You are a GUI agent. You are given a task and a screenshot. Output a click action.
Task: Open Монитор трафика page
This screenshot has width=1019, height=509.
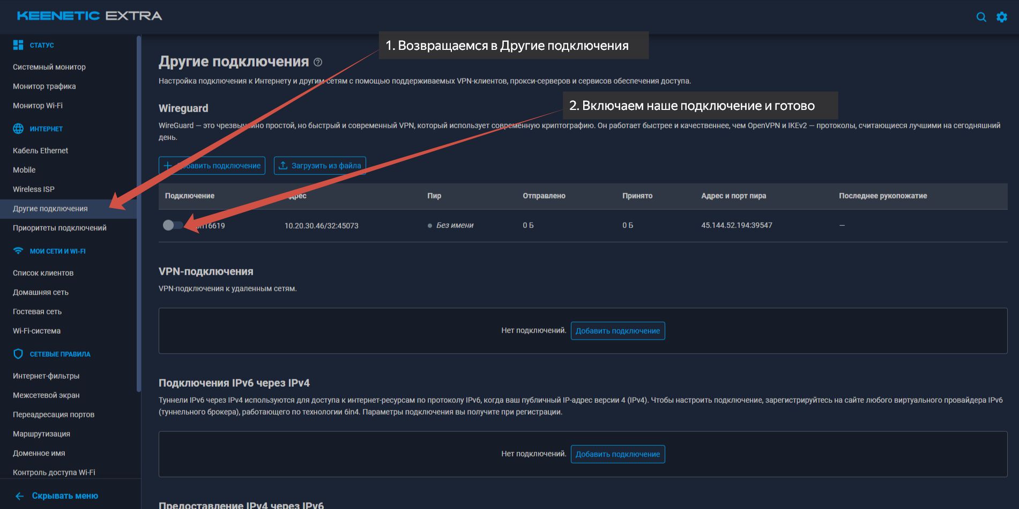click(x=44, y=86)
